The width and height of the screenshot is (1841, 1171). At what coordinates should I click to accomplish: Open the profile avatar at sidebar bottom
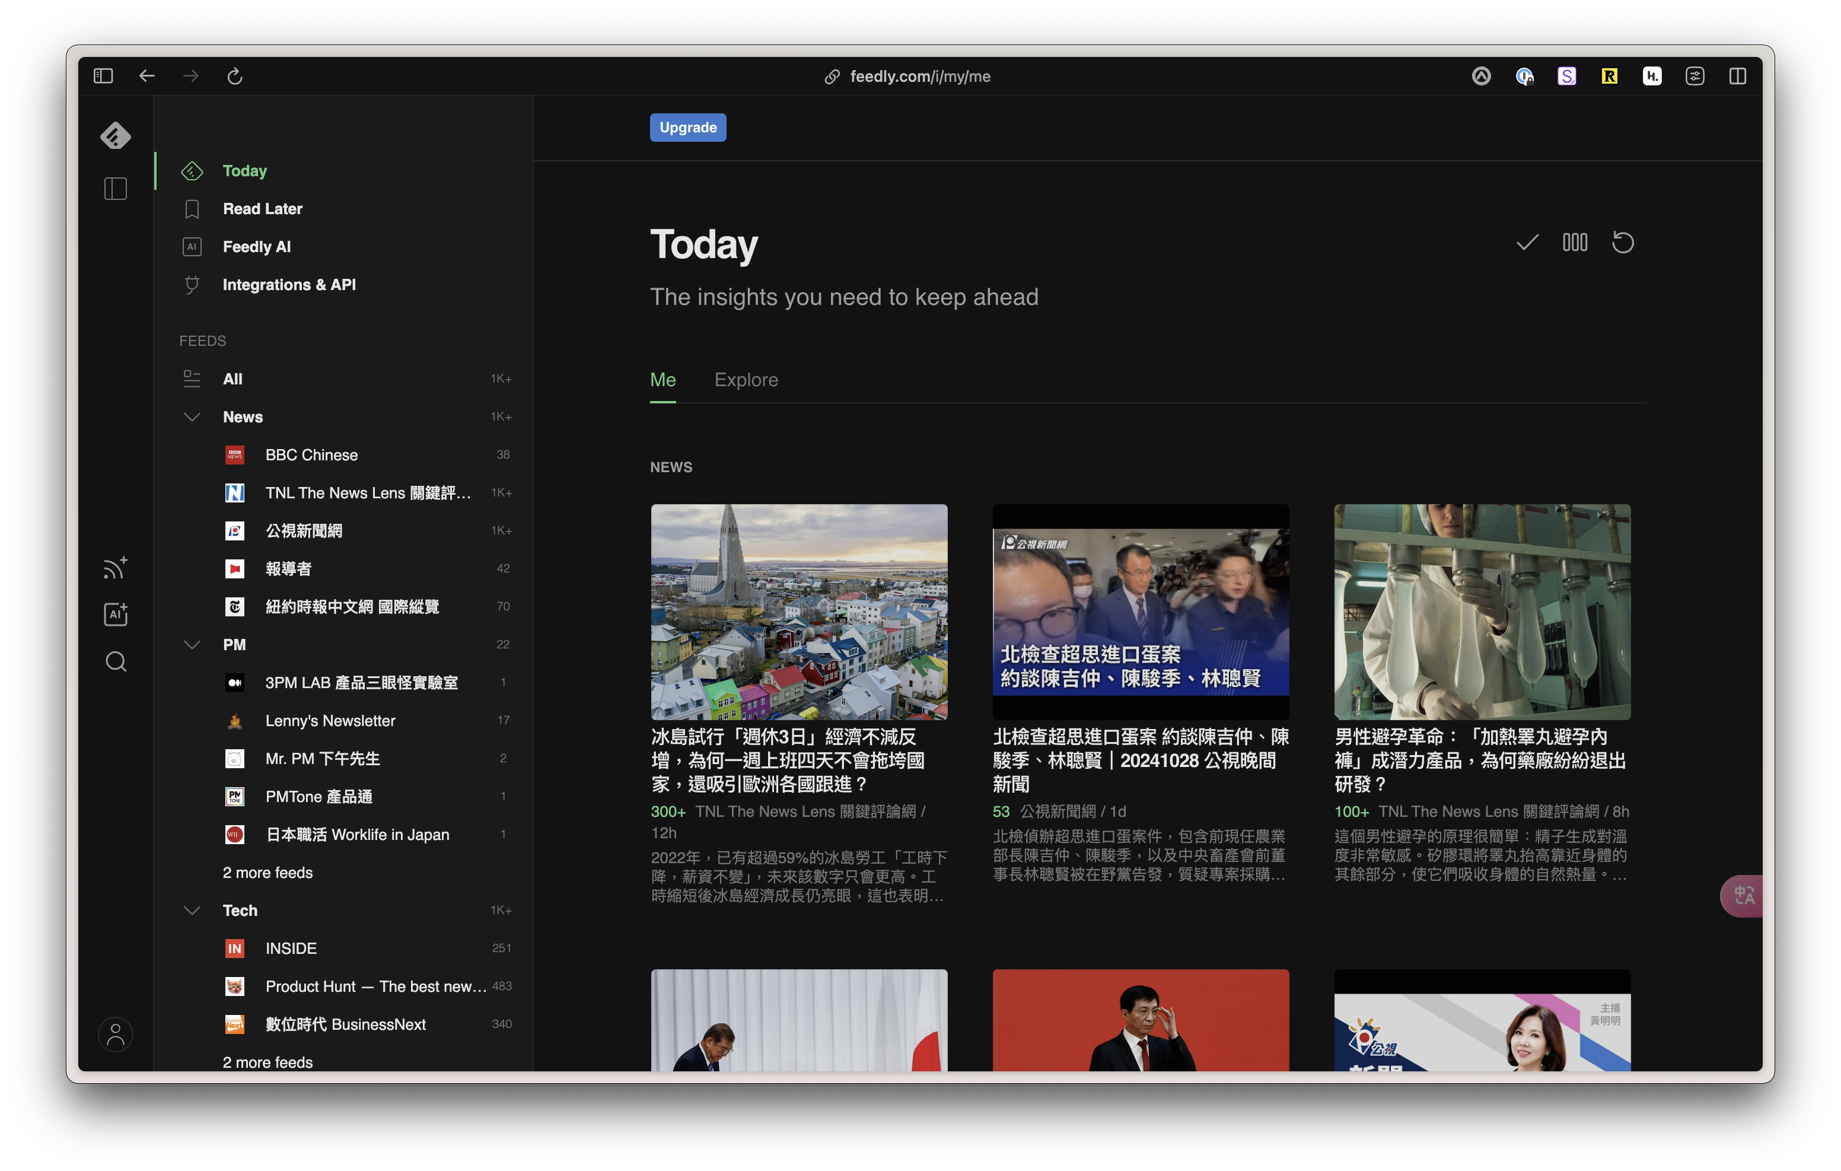(x=116, y=1034)
